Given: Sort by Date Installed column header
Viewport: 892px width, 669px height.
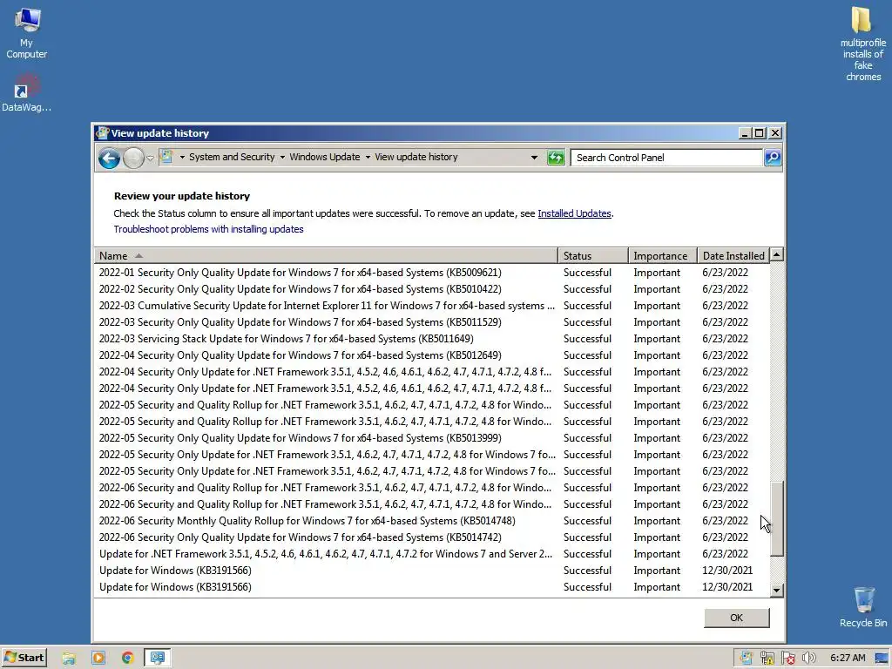Looking at the screenshot, I should (x=733, y=256).
